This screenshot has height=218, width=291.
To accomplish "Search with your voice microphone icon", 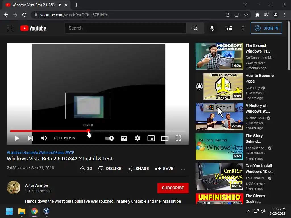I will click(212, 28).
